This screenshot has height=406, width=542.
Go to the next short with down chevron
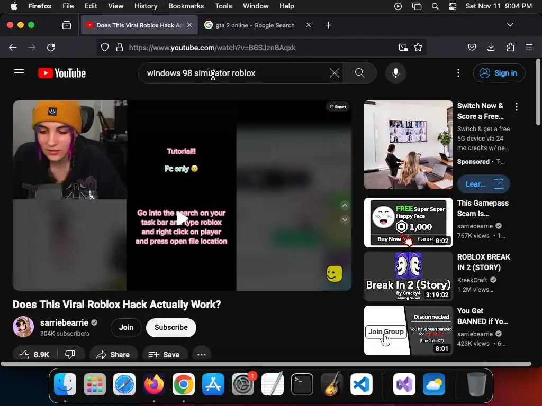point(345,219)
